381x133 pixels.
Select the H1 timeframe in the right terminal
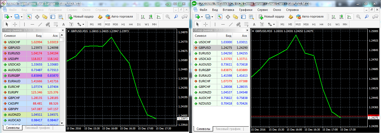click(314, 24)
